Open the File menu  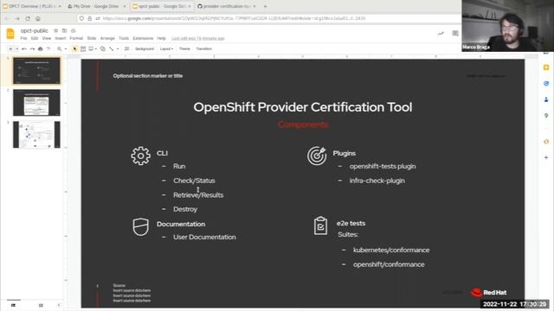[23, 38]
